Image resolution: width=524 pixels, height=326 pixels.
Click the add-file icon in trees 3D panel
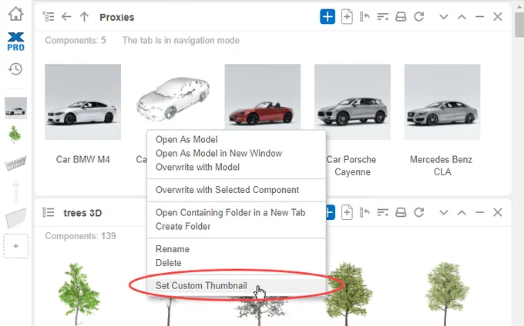point(347,212)
